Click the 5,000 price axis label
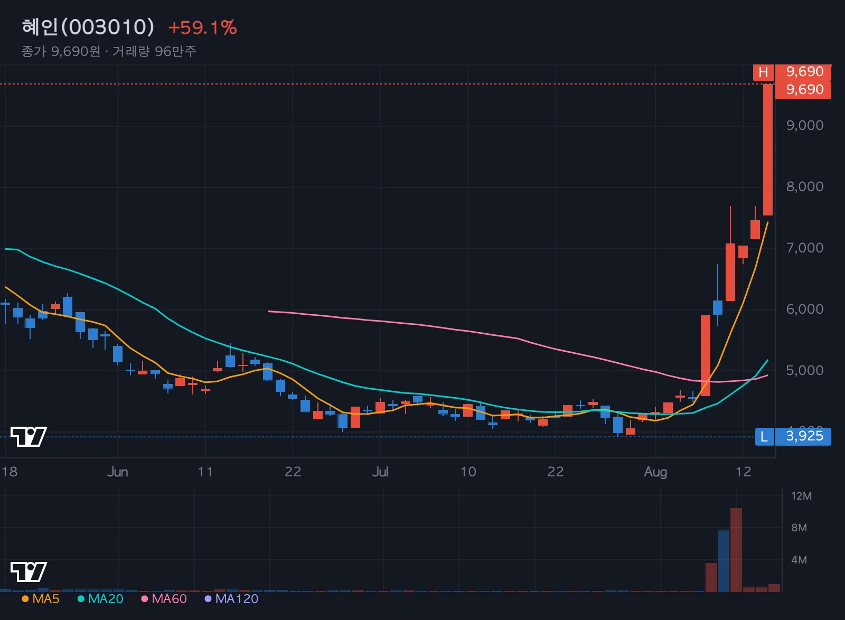Screen dimensions: 845x620 (804, 370)
